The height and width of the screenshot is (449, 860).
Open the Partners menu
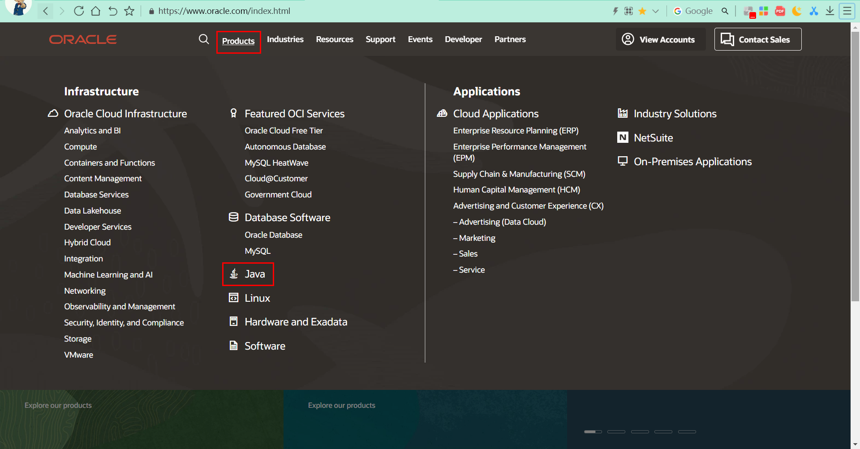(510, 39)
